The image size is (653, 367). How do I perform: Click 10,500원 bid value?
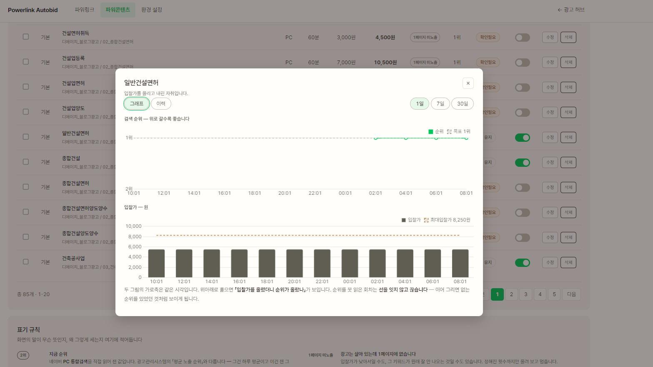(x=385, y=62)
